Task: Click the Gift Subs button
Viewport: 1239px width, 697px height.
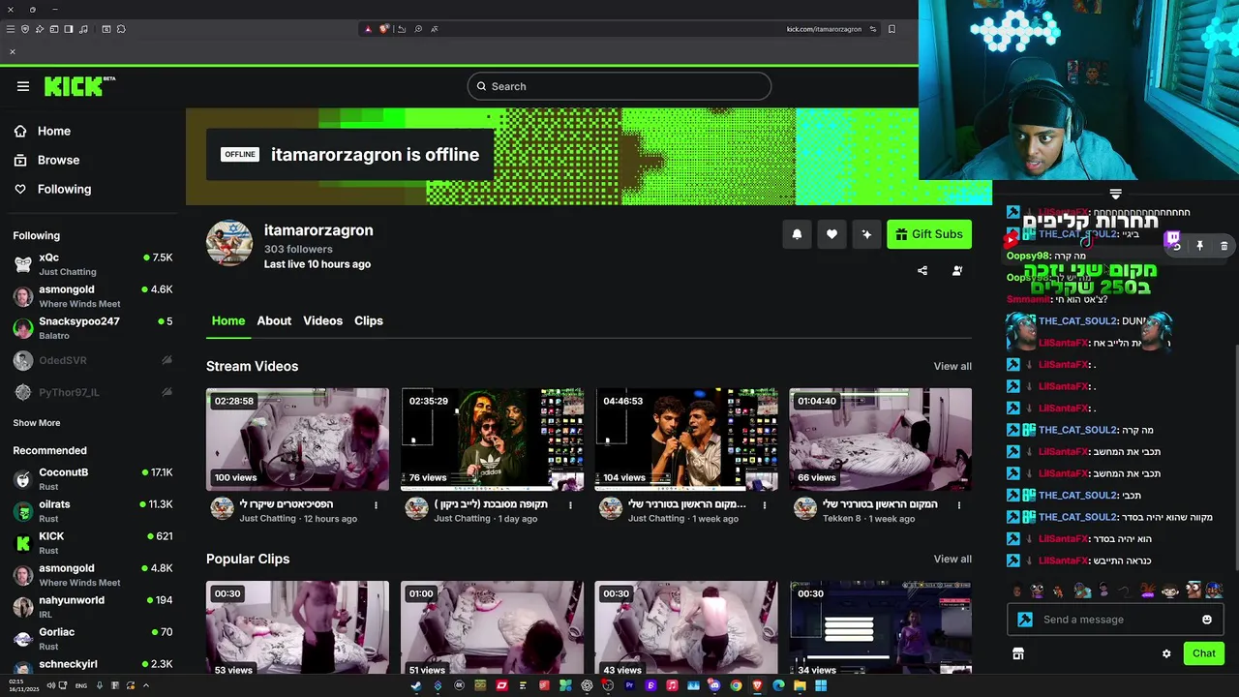Action: point(929,234)
